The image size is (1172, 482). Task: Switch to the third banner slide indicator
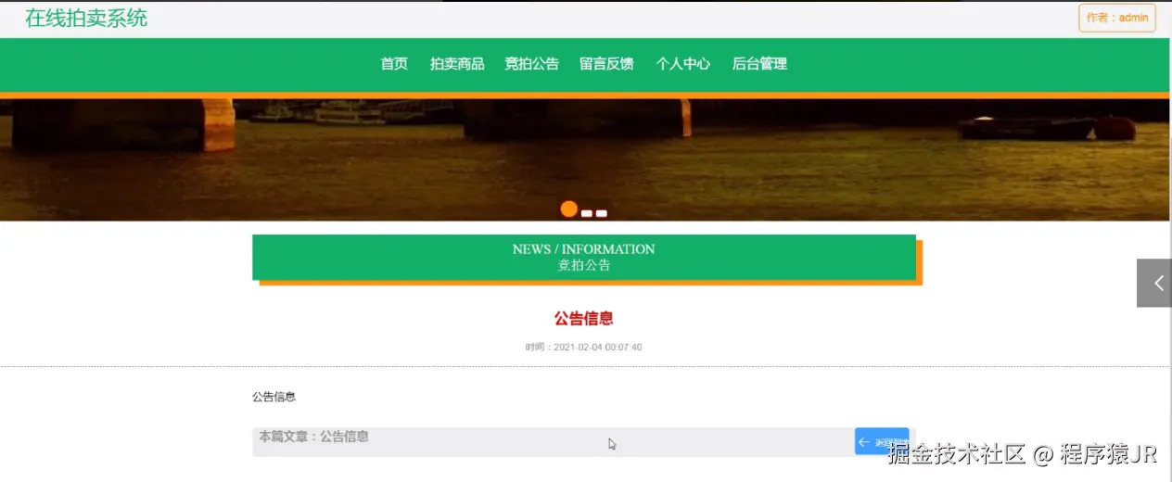tap(602, 214)
